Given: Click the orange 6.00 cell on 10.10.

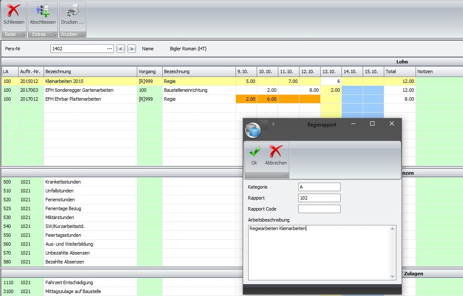Looking at the screenshot, I should pyautogui.click(x=267, y=99).
